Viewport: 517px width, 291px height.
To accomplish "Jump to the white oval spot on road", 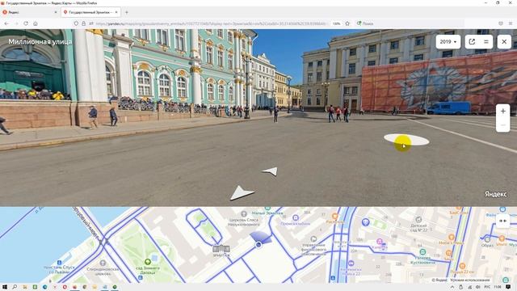I will coord(406,140).
